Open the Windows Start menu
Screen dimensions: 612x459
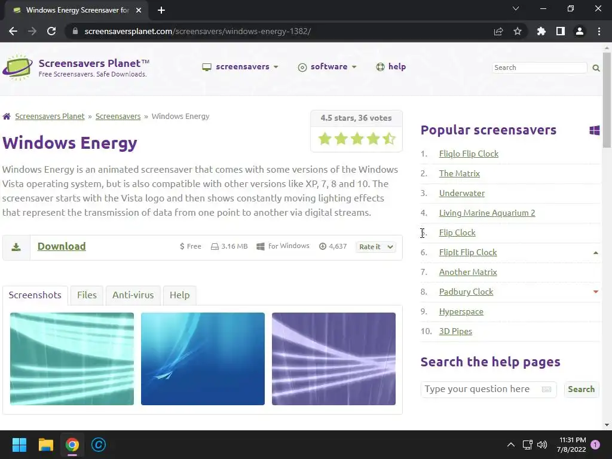(x=19, y=445)
